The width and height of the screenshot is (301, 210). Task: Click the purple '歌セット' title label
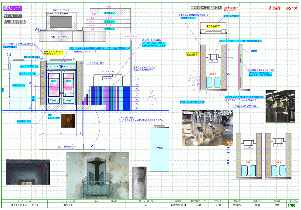[x=13, y=8]
